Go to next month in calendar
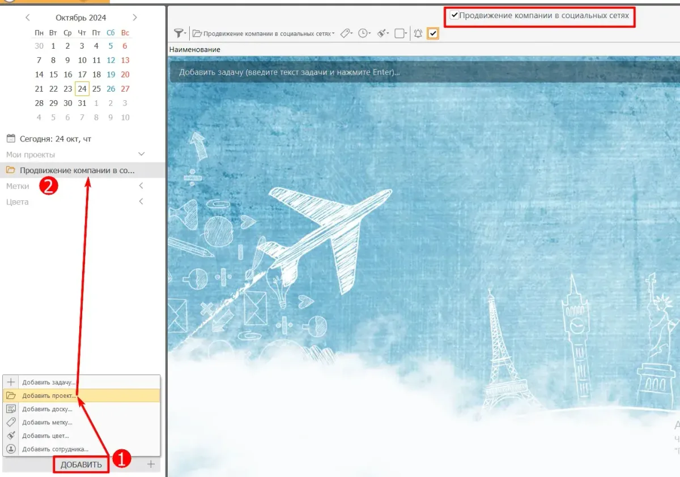Image resolution: width=680 pixels, height=477 pixels. pos(134,18)
